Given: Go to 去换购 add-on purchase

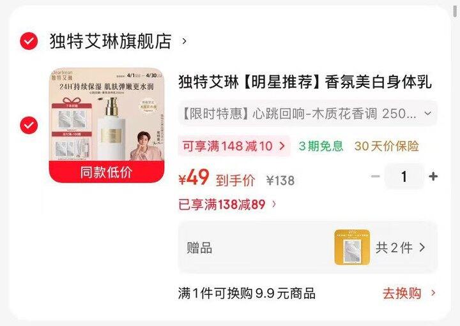Looking at the screenshot, I should coord(402,293).
